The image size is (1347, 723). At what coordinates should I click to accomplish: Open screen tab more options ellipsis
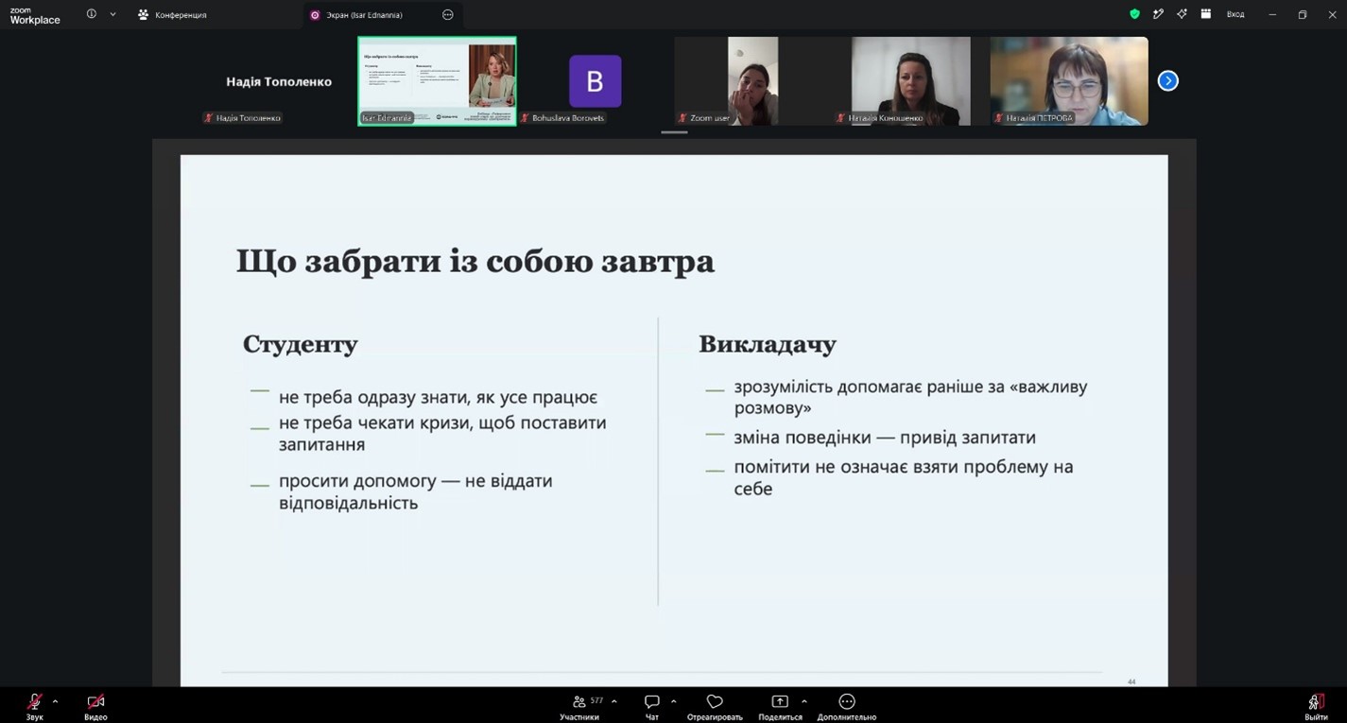pyautogui.click(x=448, y=15)
